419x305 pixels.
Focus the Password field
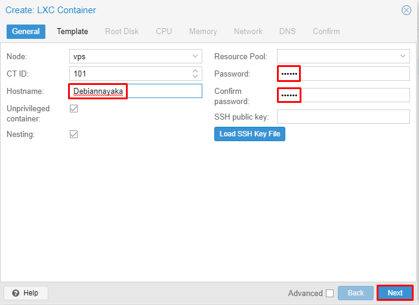pyautogui.click(x=343, y=74)
